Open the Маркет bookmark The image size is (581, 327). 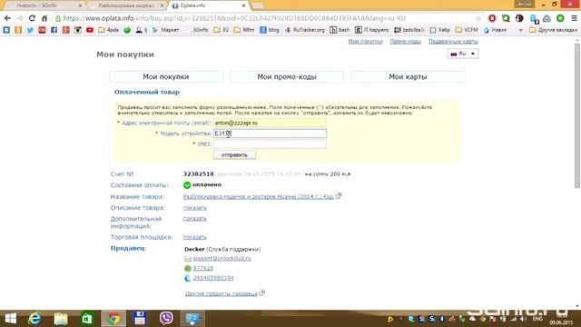click(165, 30)
